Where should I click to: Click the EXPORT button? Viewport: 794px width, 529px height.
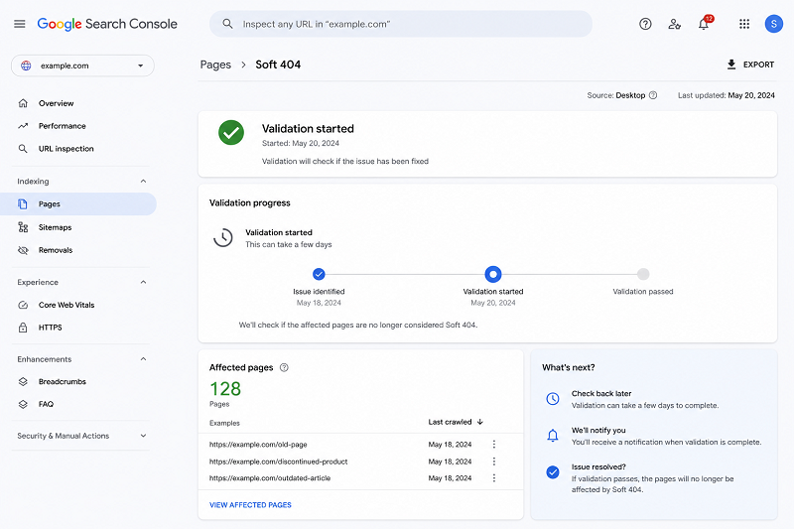tap(750, 65)
